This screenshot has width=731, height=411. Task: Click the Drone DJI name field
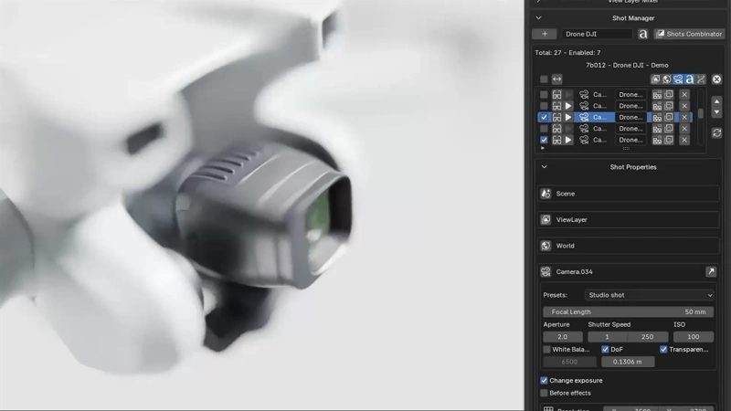(598, 34)
